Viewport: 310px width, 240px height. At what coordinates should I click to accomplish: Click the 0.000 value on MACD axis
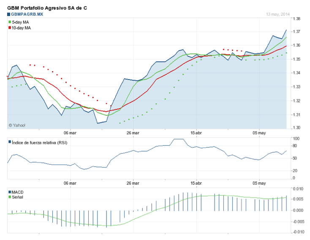click(298, 211)
